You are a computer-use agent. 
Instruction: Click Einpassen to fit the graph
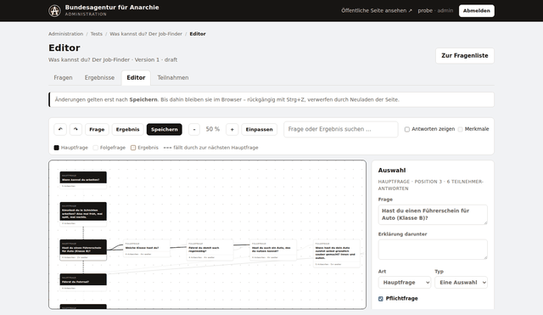click(259, 129)
